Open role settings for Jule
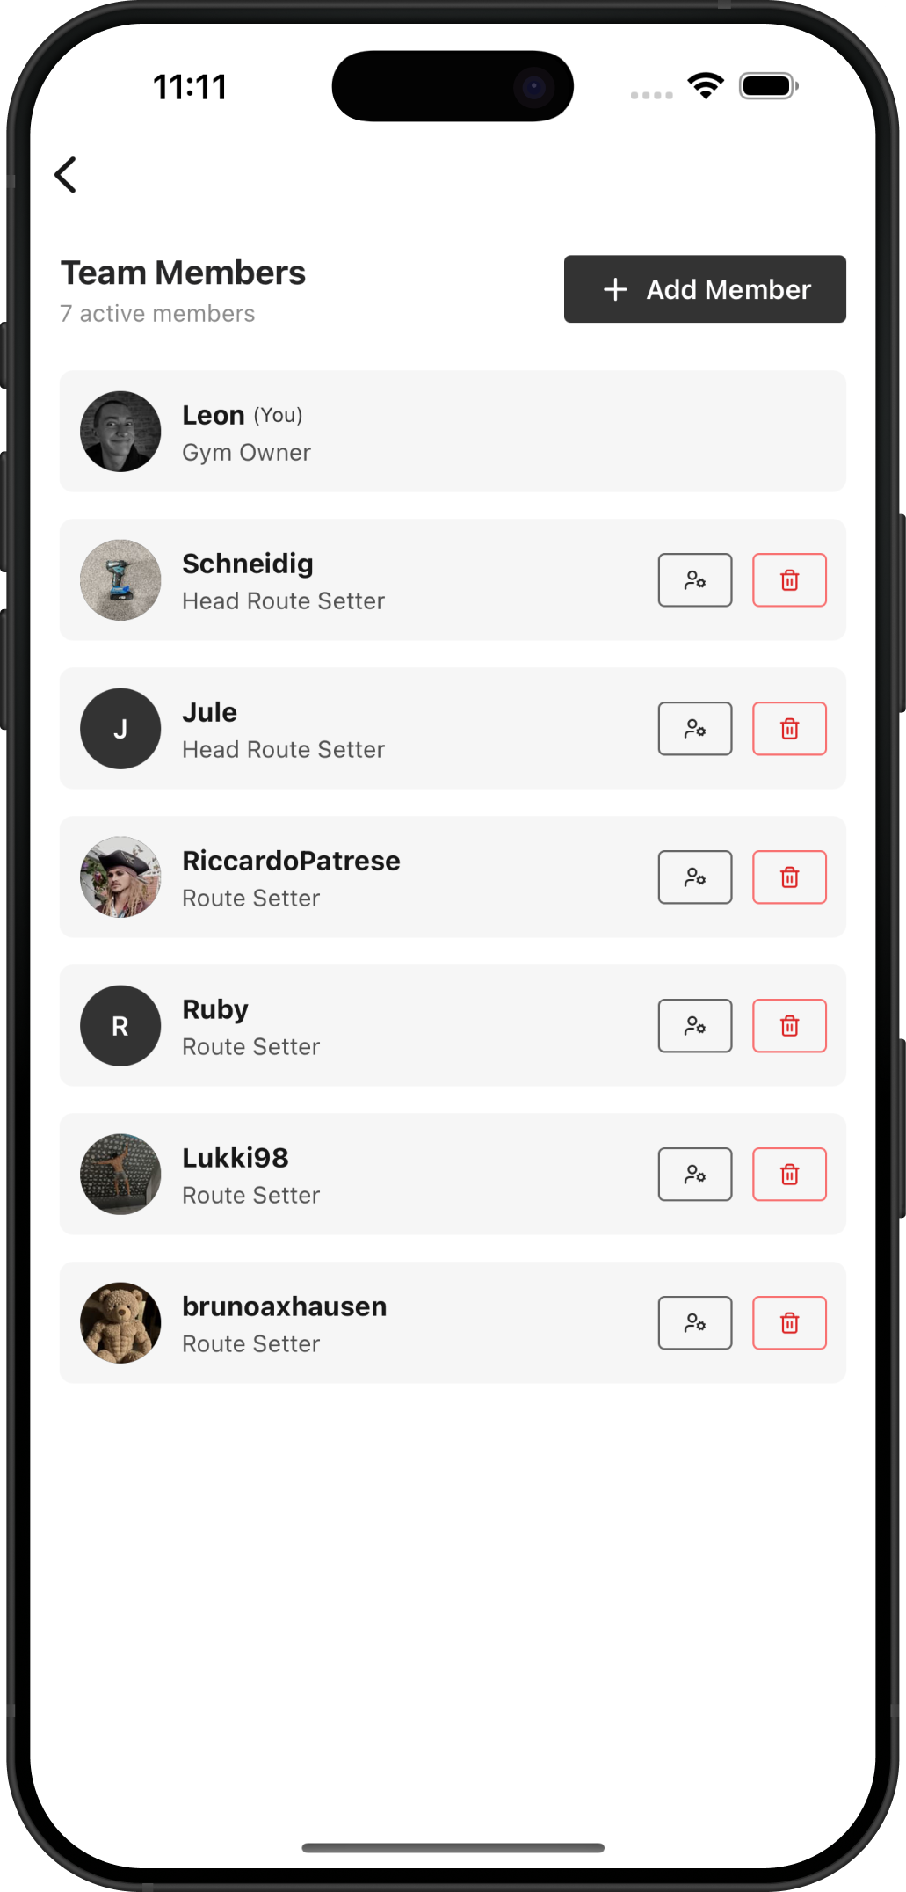 [x=694, y=729]
